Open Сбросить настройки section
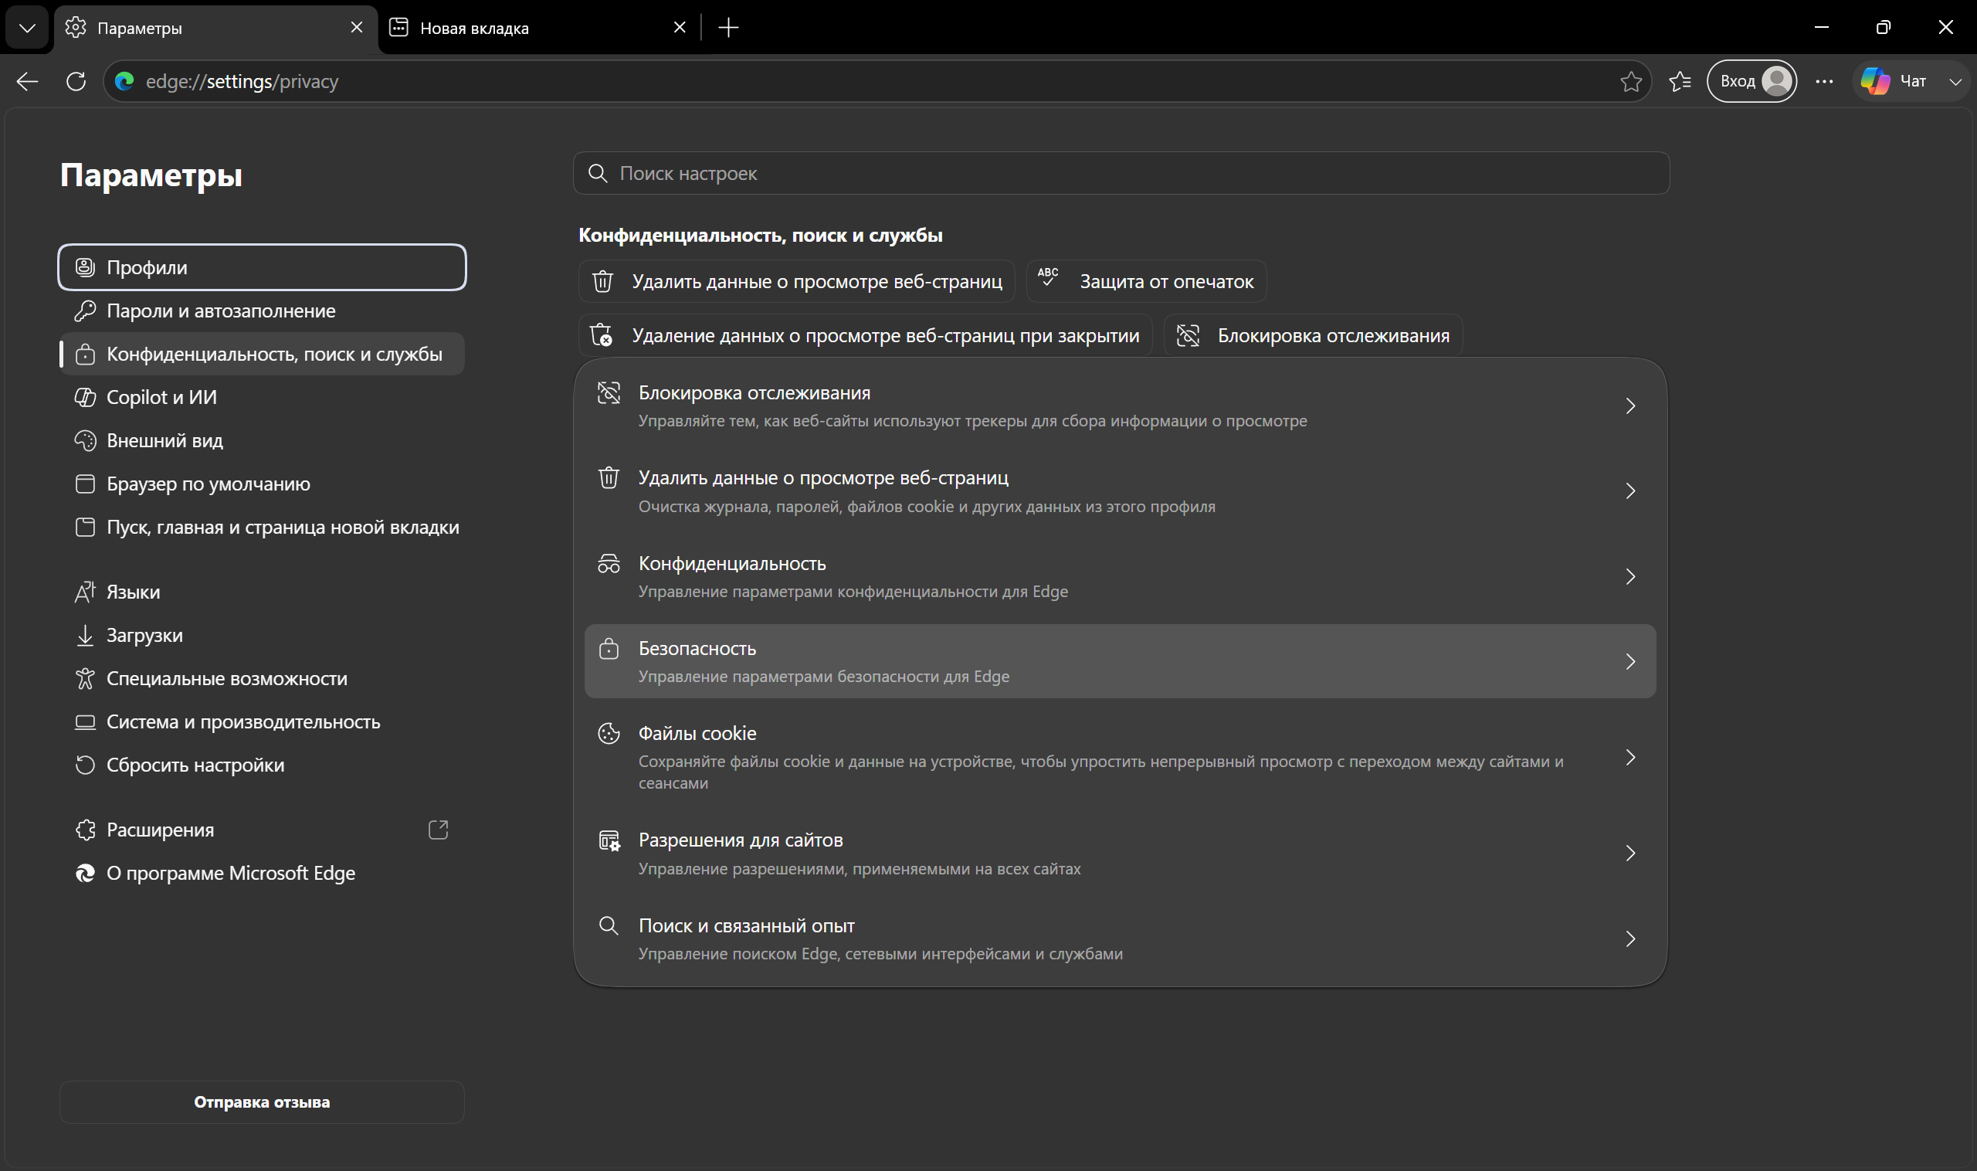The height and width of the screenshot is (1171, 1977). tap(262, 765)
